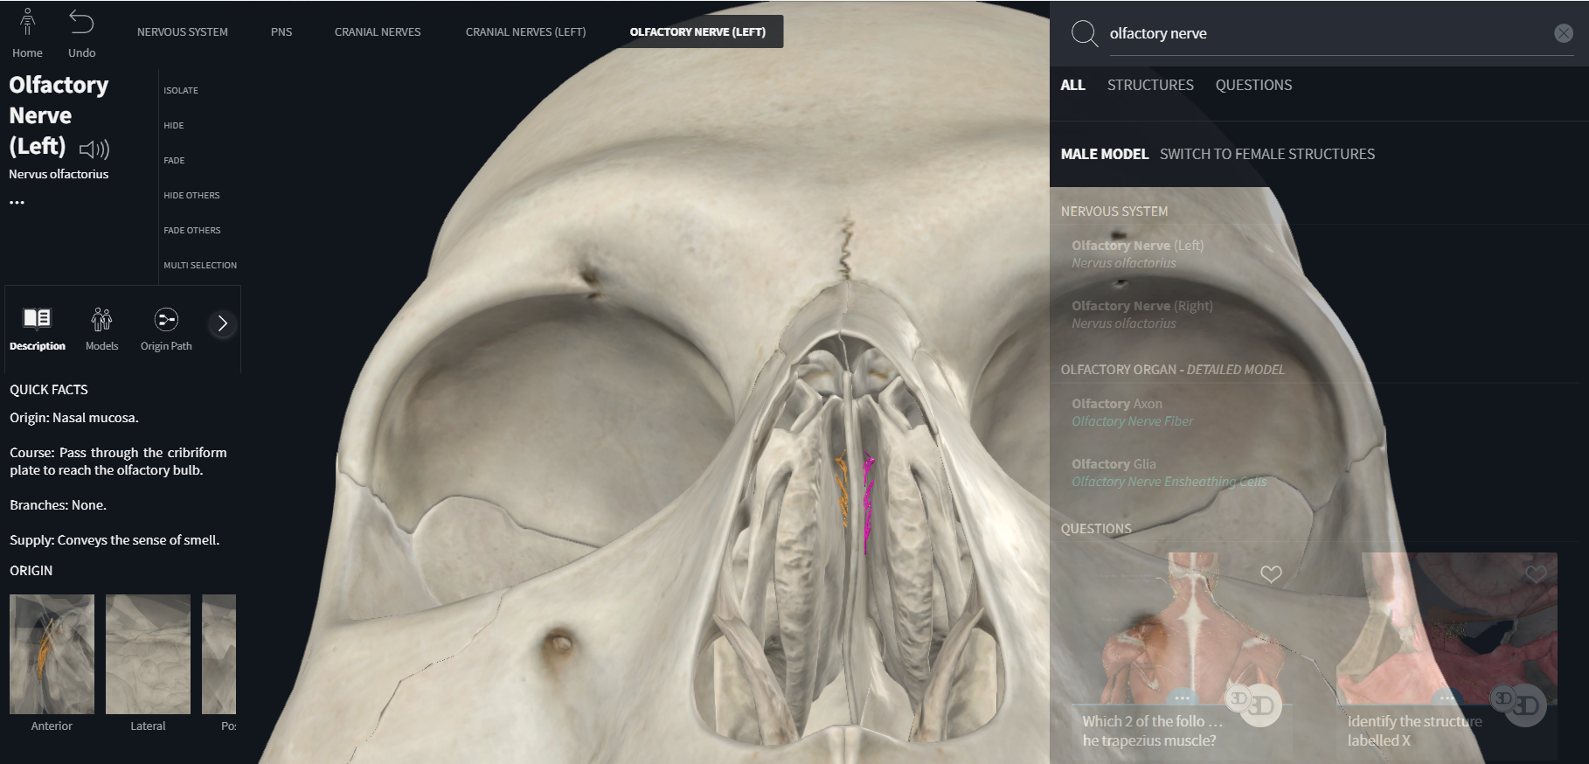Image resolution: width=1589 pixels, height=764 pixels.
Task: Open options dots on trapezius question
Action: tap(1182, 698)
